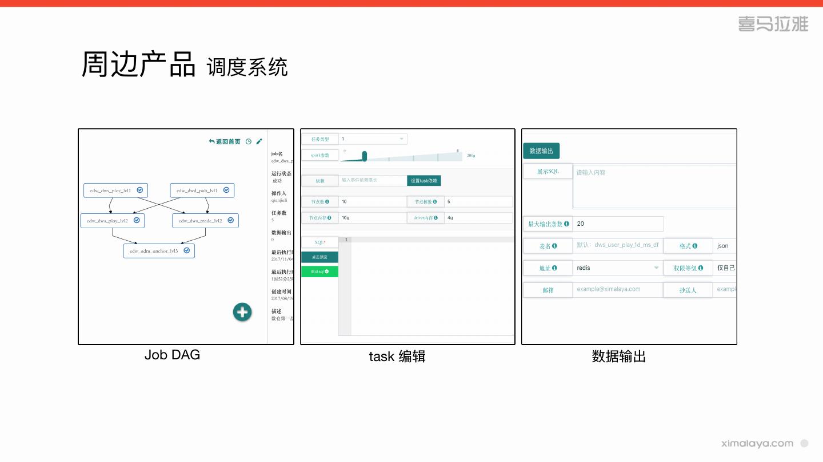Click the 展示SQL label
Viewport: 823px width, 462px height.
pos(548,172)
